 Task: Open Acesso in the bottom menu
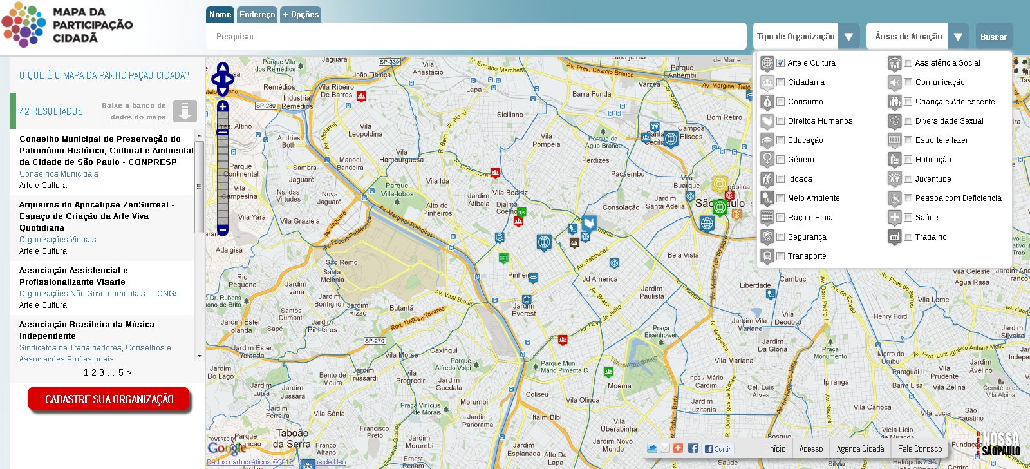811,449
